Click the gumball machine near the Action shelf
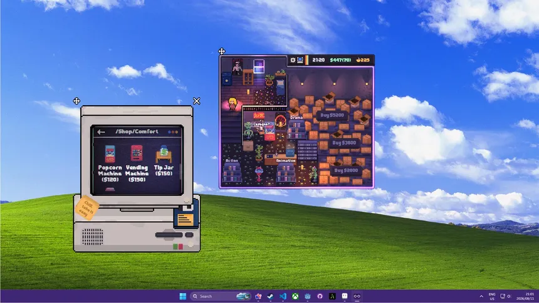The image size is (539, 303). point(259,174)
